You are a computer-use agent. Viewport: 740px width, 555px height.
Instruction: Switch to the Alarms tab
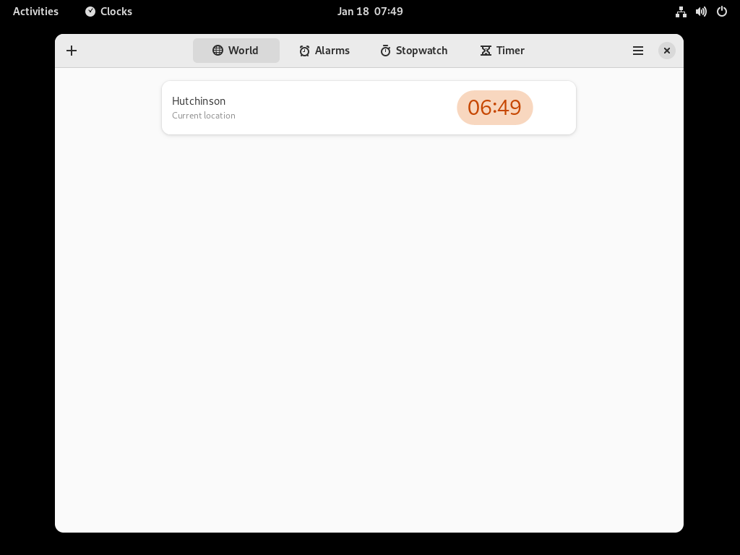[x=324, y=51]
